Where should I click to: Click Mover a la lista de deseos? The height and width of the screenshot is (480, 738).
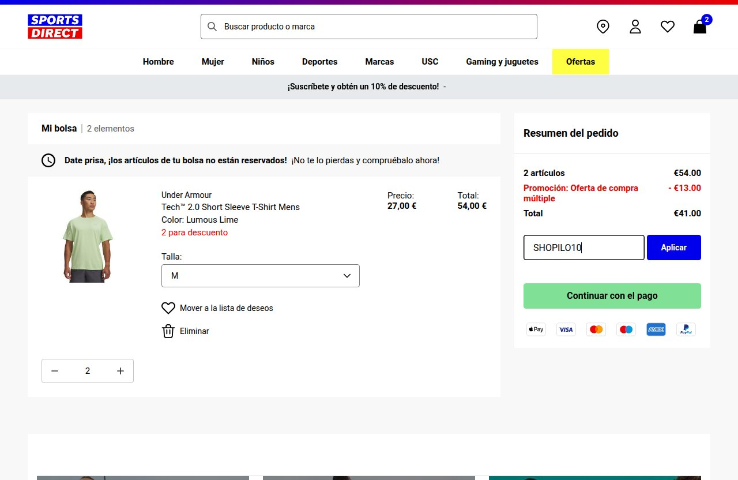[x=227, y=308]
